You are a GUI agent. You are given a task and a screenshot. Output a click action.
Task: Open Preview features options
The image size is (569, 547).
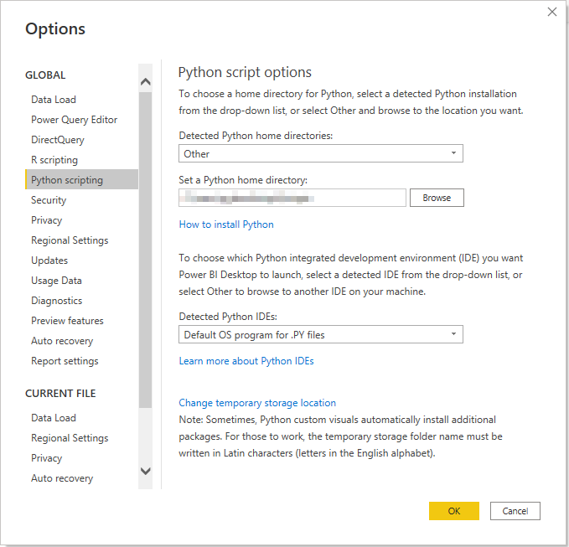click(x=67, y=321)
